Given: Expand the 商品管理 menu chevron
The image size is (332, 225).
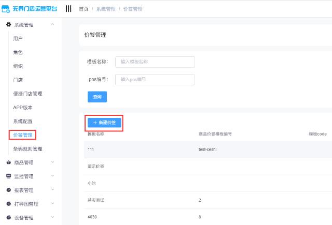Looking at the screenshot, I should [53, 162].
